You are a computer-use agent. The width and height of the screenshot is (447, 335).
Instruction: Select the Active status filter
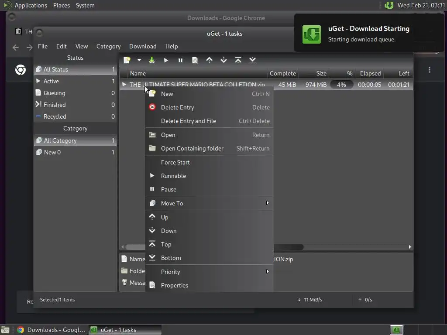pyautogui.click(x=75, y=81)
